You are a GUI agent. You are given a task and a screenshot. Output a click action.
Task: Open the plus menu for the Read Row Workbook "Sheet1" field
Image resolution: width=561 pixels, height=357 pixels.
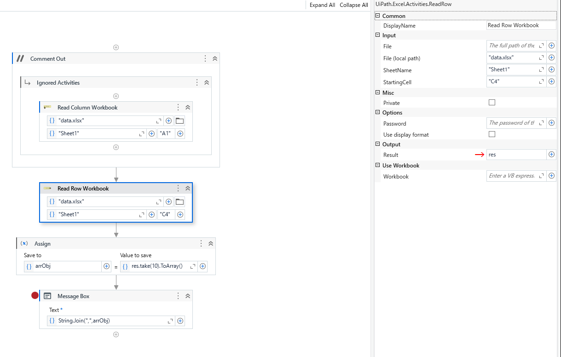coord(151,214)
